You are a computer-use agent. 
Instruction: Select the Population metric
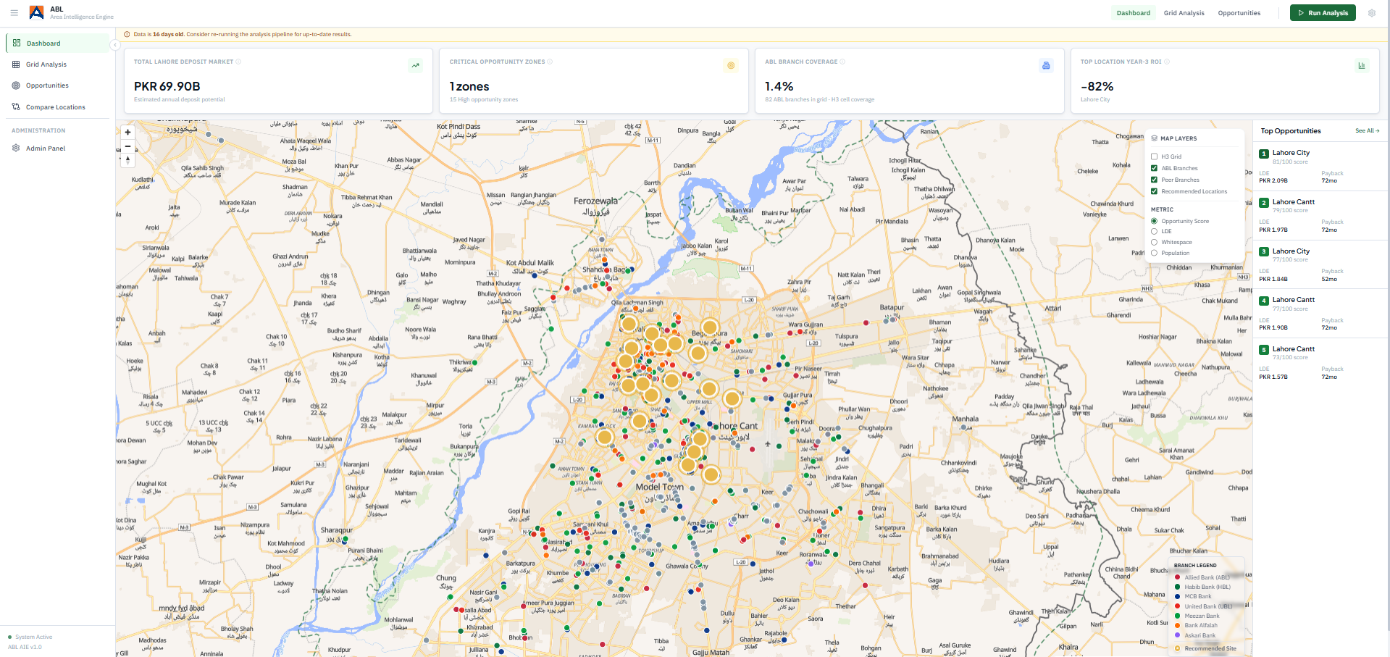click(x=1154, y=253)
